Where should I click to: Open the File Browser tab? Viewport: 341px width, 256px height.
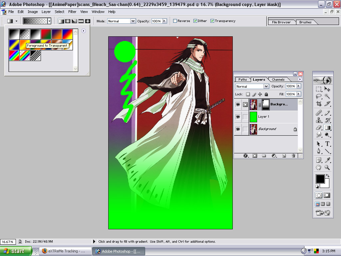[281, 22]
